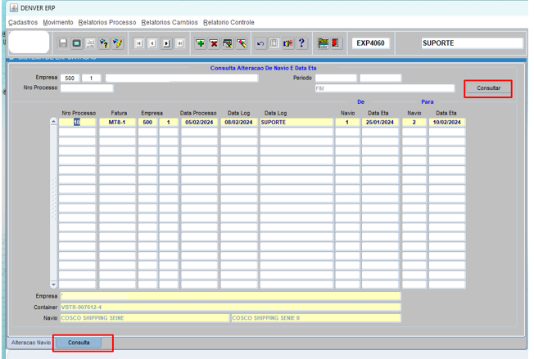Open the Movimento menu
This screenshot has width=534, height=359.
point(58,22)
